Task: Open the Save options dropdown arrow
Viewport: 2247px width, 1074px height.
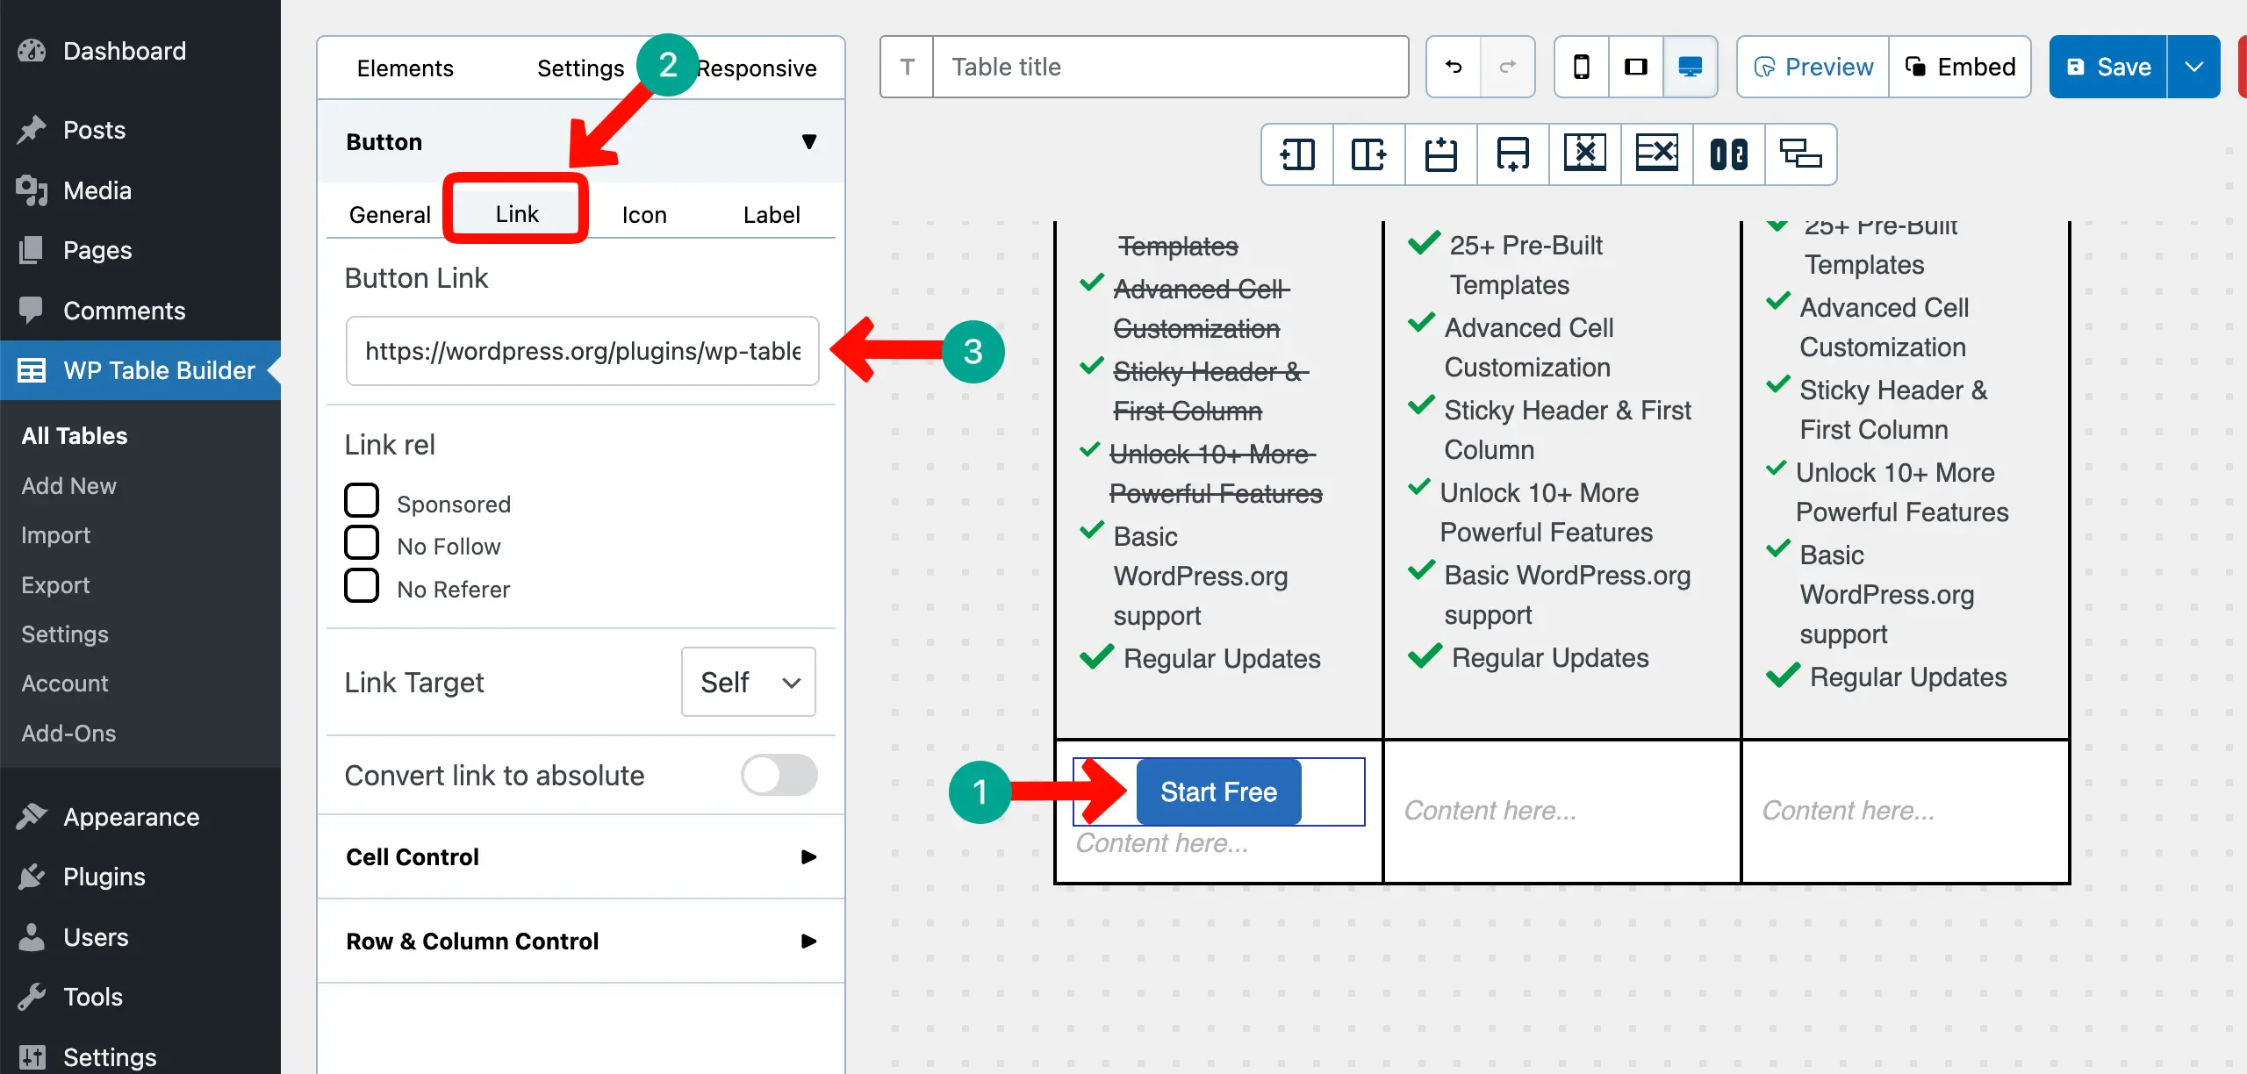Action: tap(2193, 67)
